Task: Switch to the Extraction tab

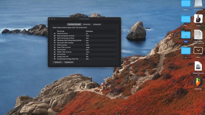Action: (x=87, y=24)
